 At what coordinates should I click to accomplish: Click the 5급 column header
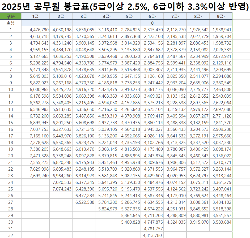(129, 16)
